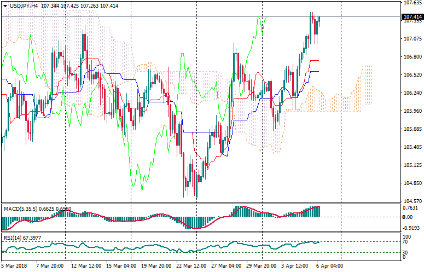Click the 104.570 price scale label
The width and height of the screenshot is (424, 272).
pos(412,201)
